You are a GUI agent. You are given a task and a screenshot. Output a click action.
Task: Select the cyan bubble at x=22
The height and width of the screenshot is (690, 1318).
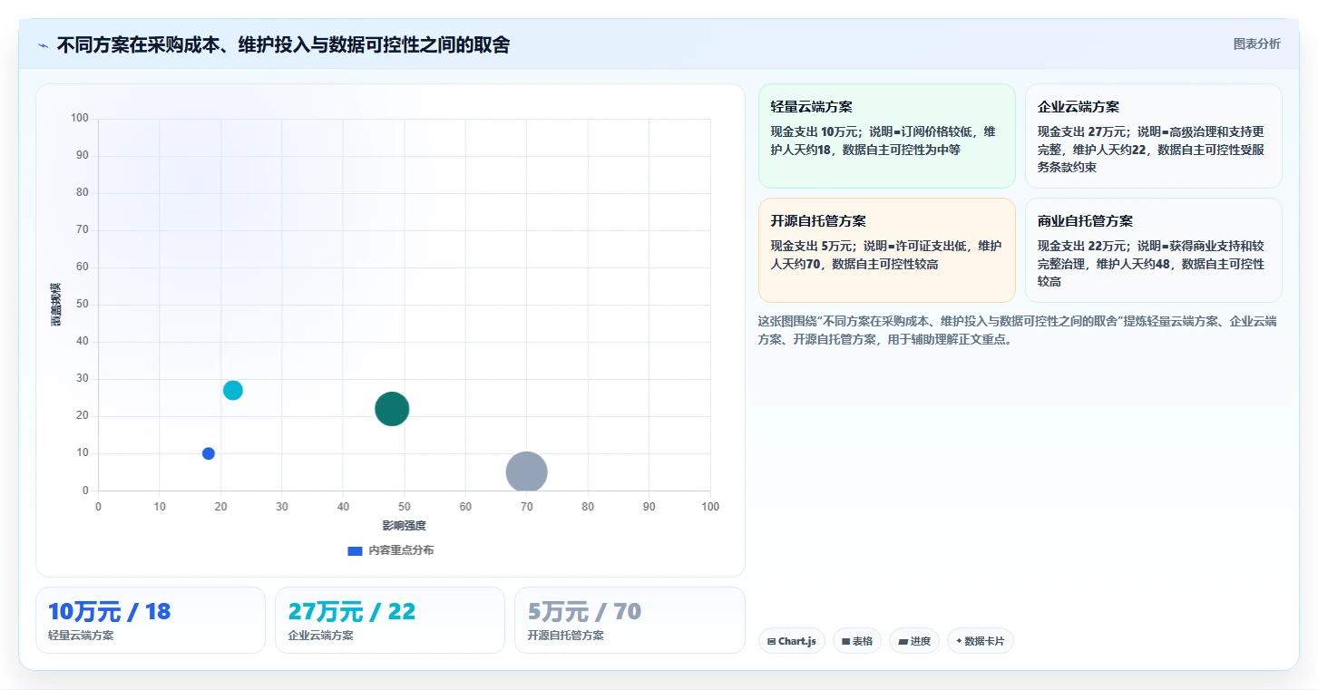(x=233, y=390)
